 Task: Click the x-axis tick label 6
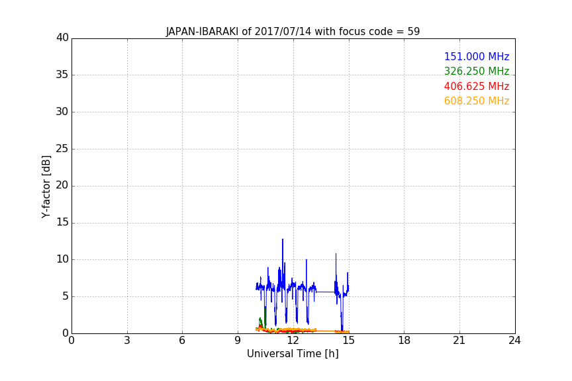pos(182,341)
